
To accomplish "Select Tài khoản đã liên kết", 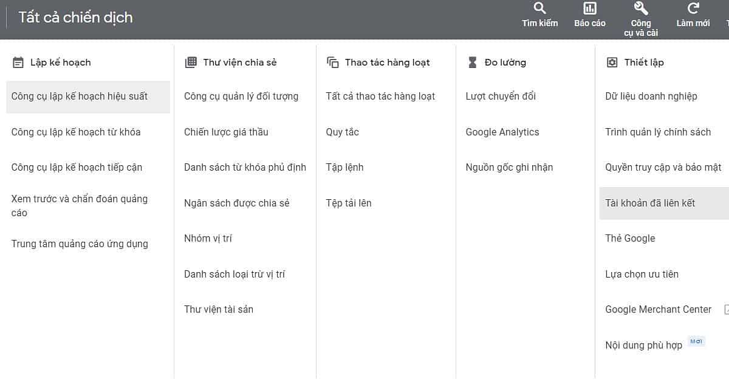I will click(x=650, y=203).
